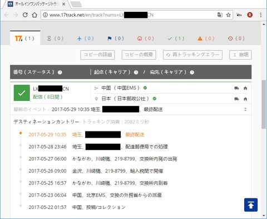Image resolution: width=267 pixels, height=219 pixels.
Task: Open the Chrome three-dot menu
Action: click(261, 15)
